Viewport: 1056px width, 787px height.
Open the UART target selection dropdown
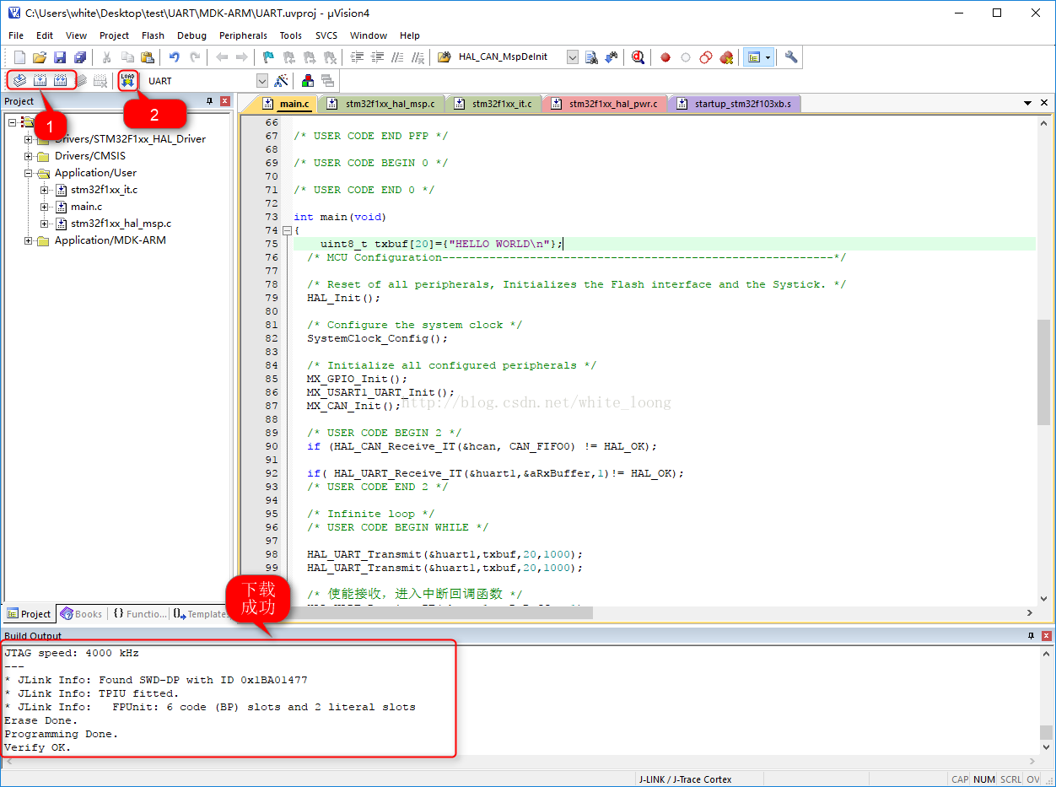coord(261,81)
